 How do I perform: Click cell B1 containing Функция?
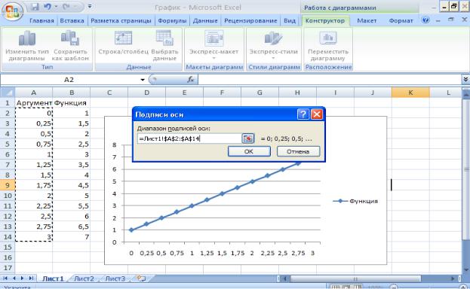point(72,103)
